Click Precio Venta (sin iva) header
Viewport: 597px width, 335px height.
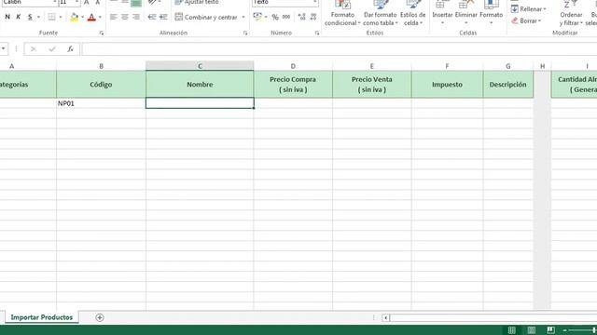click(372, 85)
